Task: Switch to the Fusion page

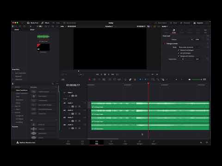Action: point(111,142)
